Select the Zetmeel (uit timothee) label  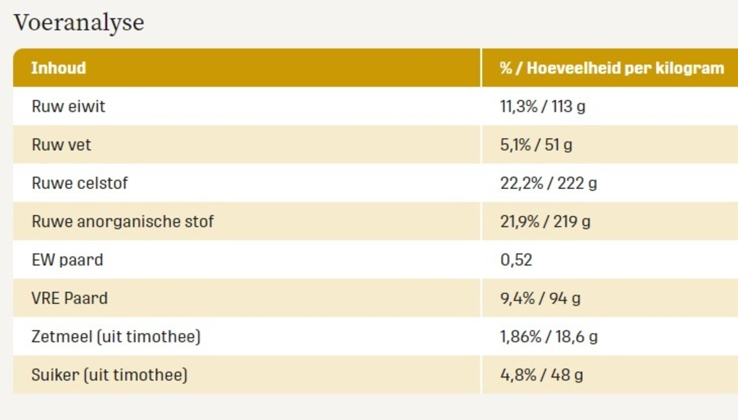[x=116, y=336]
